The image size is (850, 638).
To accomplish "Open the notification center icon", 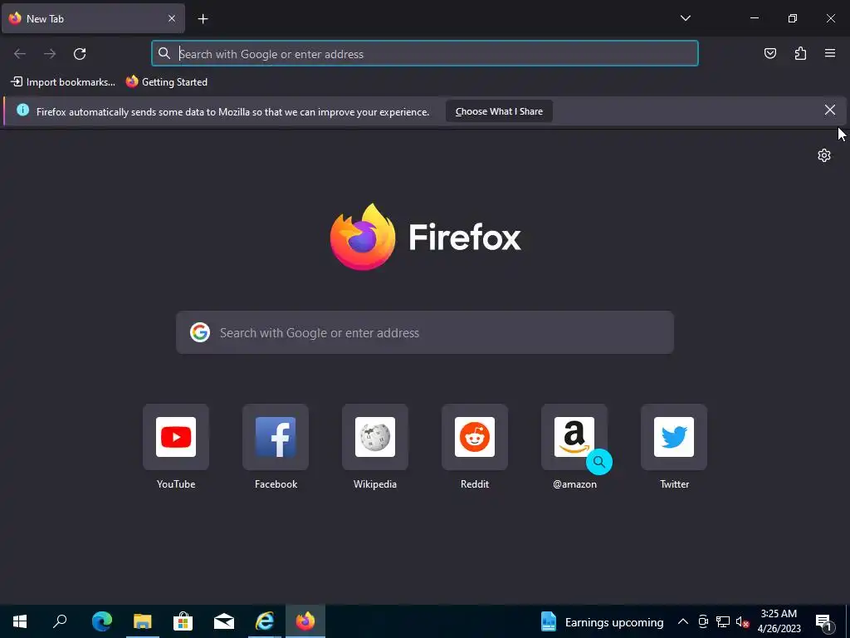I will (x=823, y=621).
